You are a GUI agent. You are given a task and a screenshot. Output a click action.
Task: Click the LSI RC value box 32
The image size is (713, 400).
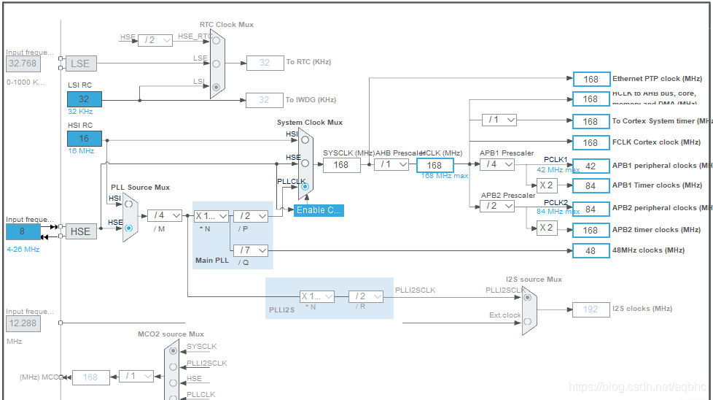coord(84,99)
